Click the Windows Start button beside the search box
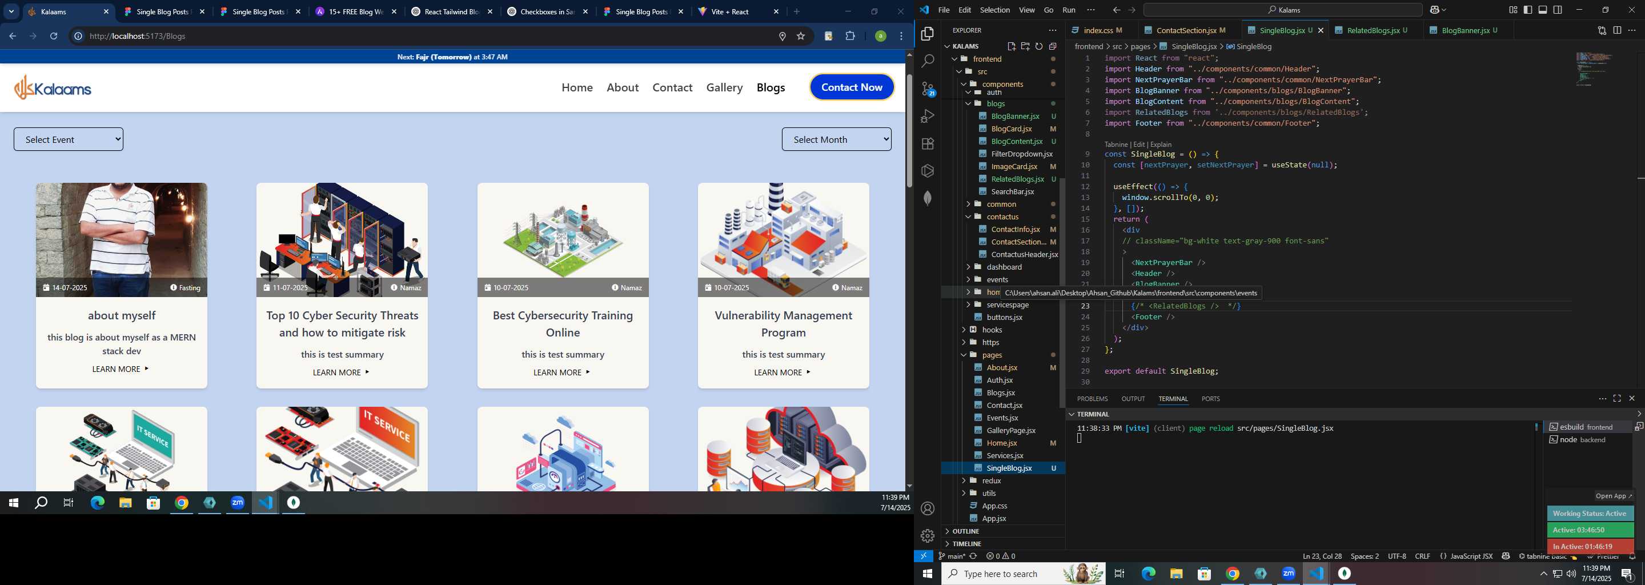Viewport: 1645px width, 585px height. click(x=927, y=574)
